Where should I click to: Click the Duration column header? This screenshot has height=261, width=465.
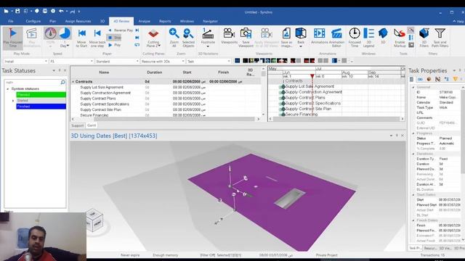[155, 72]
